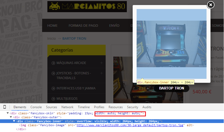Select the fancybox-inner div line
Image resolution: width=224 pixels, height=132 pixels.
tap(112, 121)
